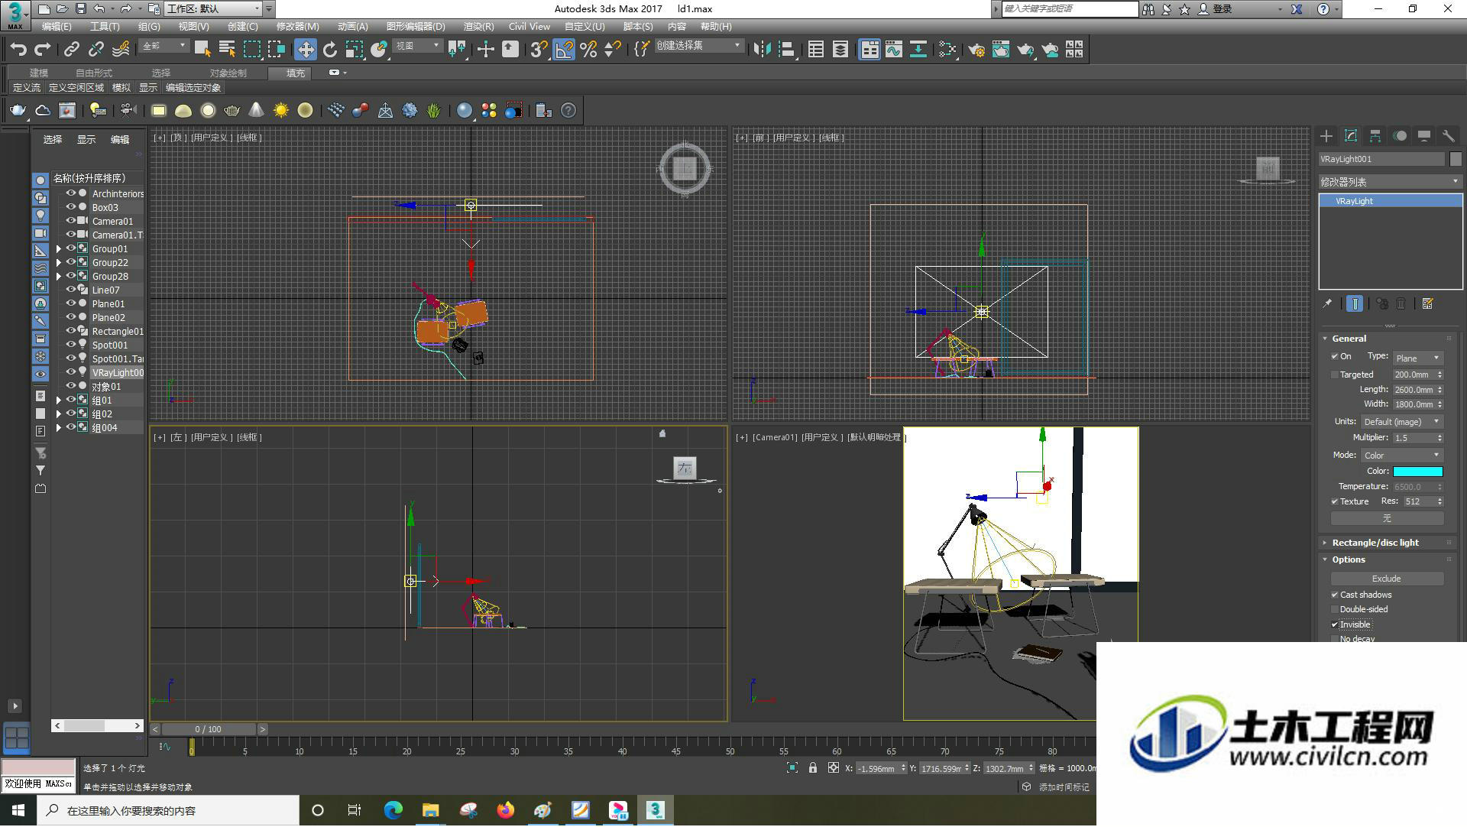Open the Select by Name tool
Image resolution: width=1467 pixels, height=827 pixels.
pos(227,50)
